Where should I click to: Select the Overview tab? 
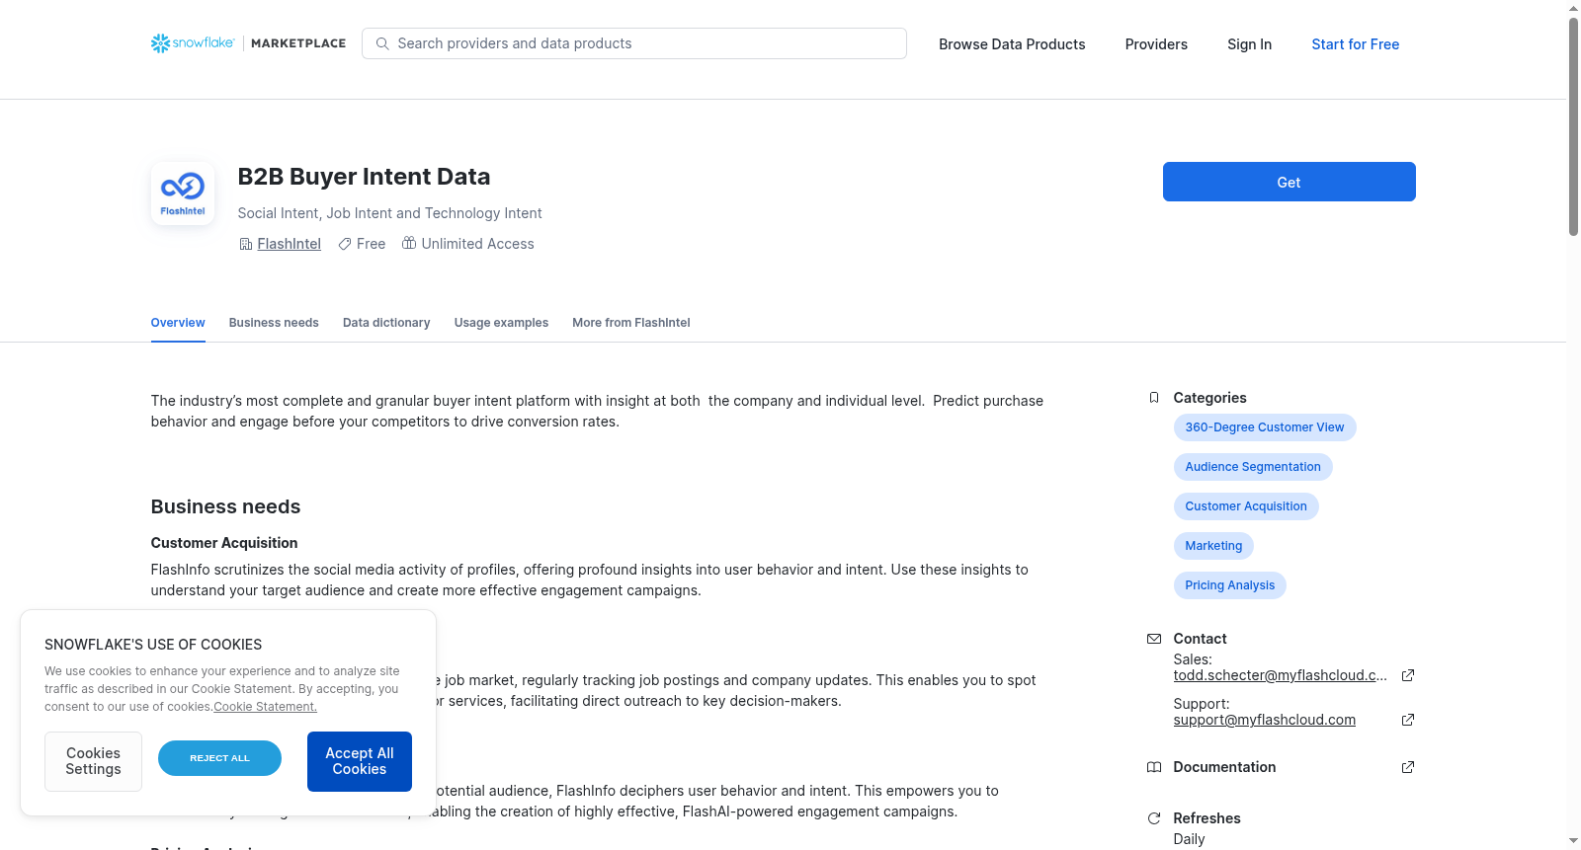click(178, 323)
